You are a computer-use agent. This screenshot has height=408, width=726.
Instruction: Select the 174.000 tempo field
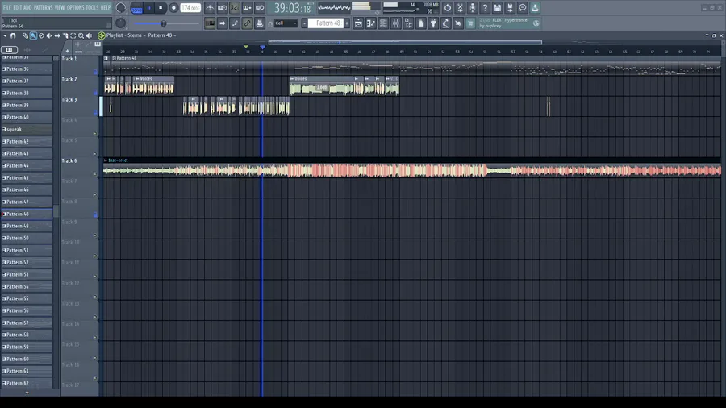tap(190, 8)
